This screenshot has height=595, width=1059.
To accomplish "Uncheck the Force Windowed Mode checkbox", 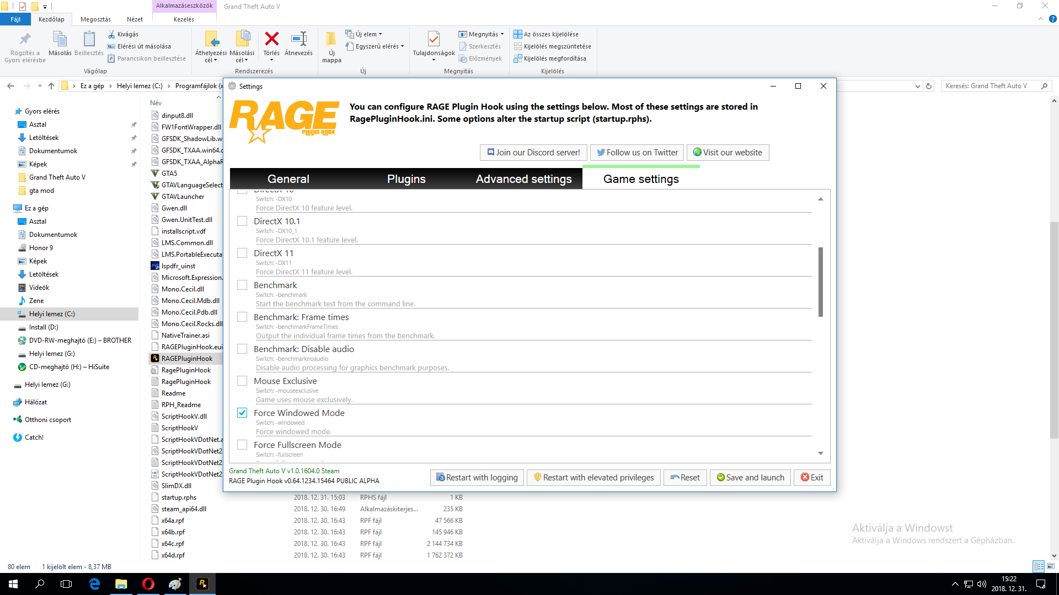I will 242,413.
